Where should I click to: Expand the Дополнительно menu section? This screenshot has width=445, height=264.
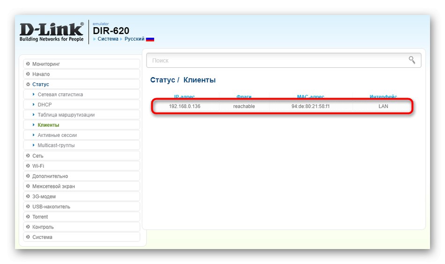tap(82, 176)
